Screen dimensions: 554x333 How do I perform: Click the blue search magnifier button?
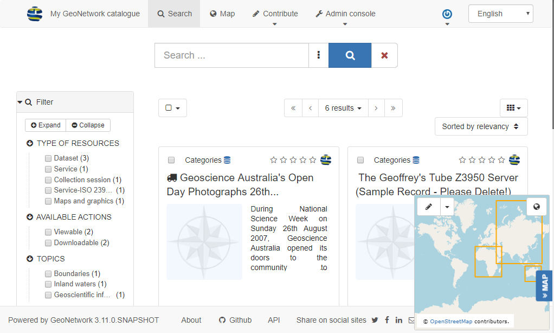pyautogui.click(x=350, y=55)
